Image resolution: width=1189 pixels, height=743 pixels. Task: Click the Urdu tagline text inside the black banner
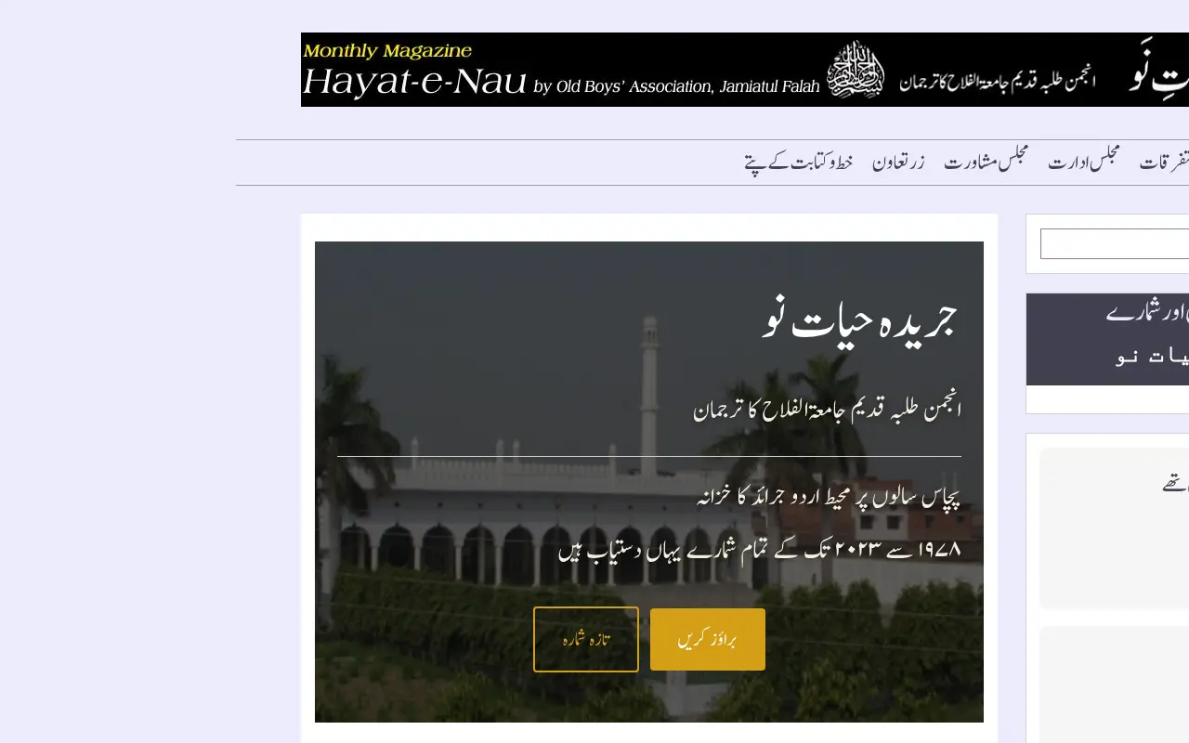pos(998,82)
